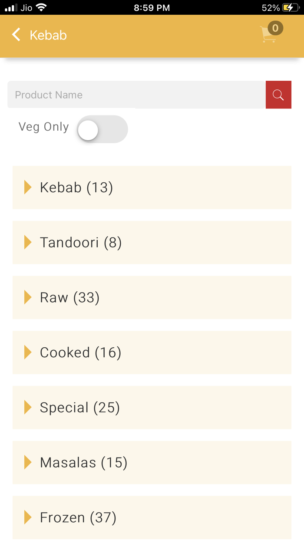This screenshot has height=540, width=304.
Task: Expand the Tandoori (8) category arrow
Action: 28,242
